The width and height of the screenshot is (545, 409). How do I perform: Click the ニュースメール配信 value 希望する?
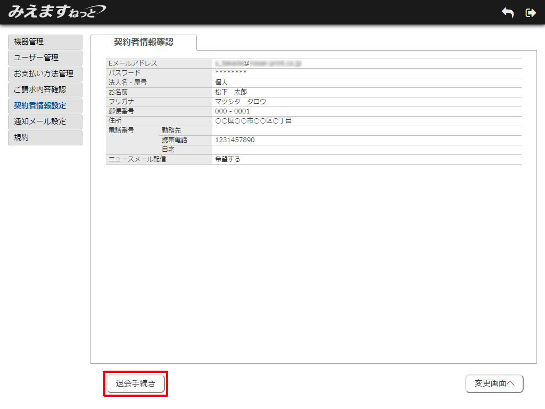pos(228,159)
